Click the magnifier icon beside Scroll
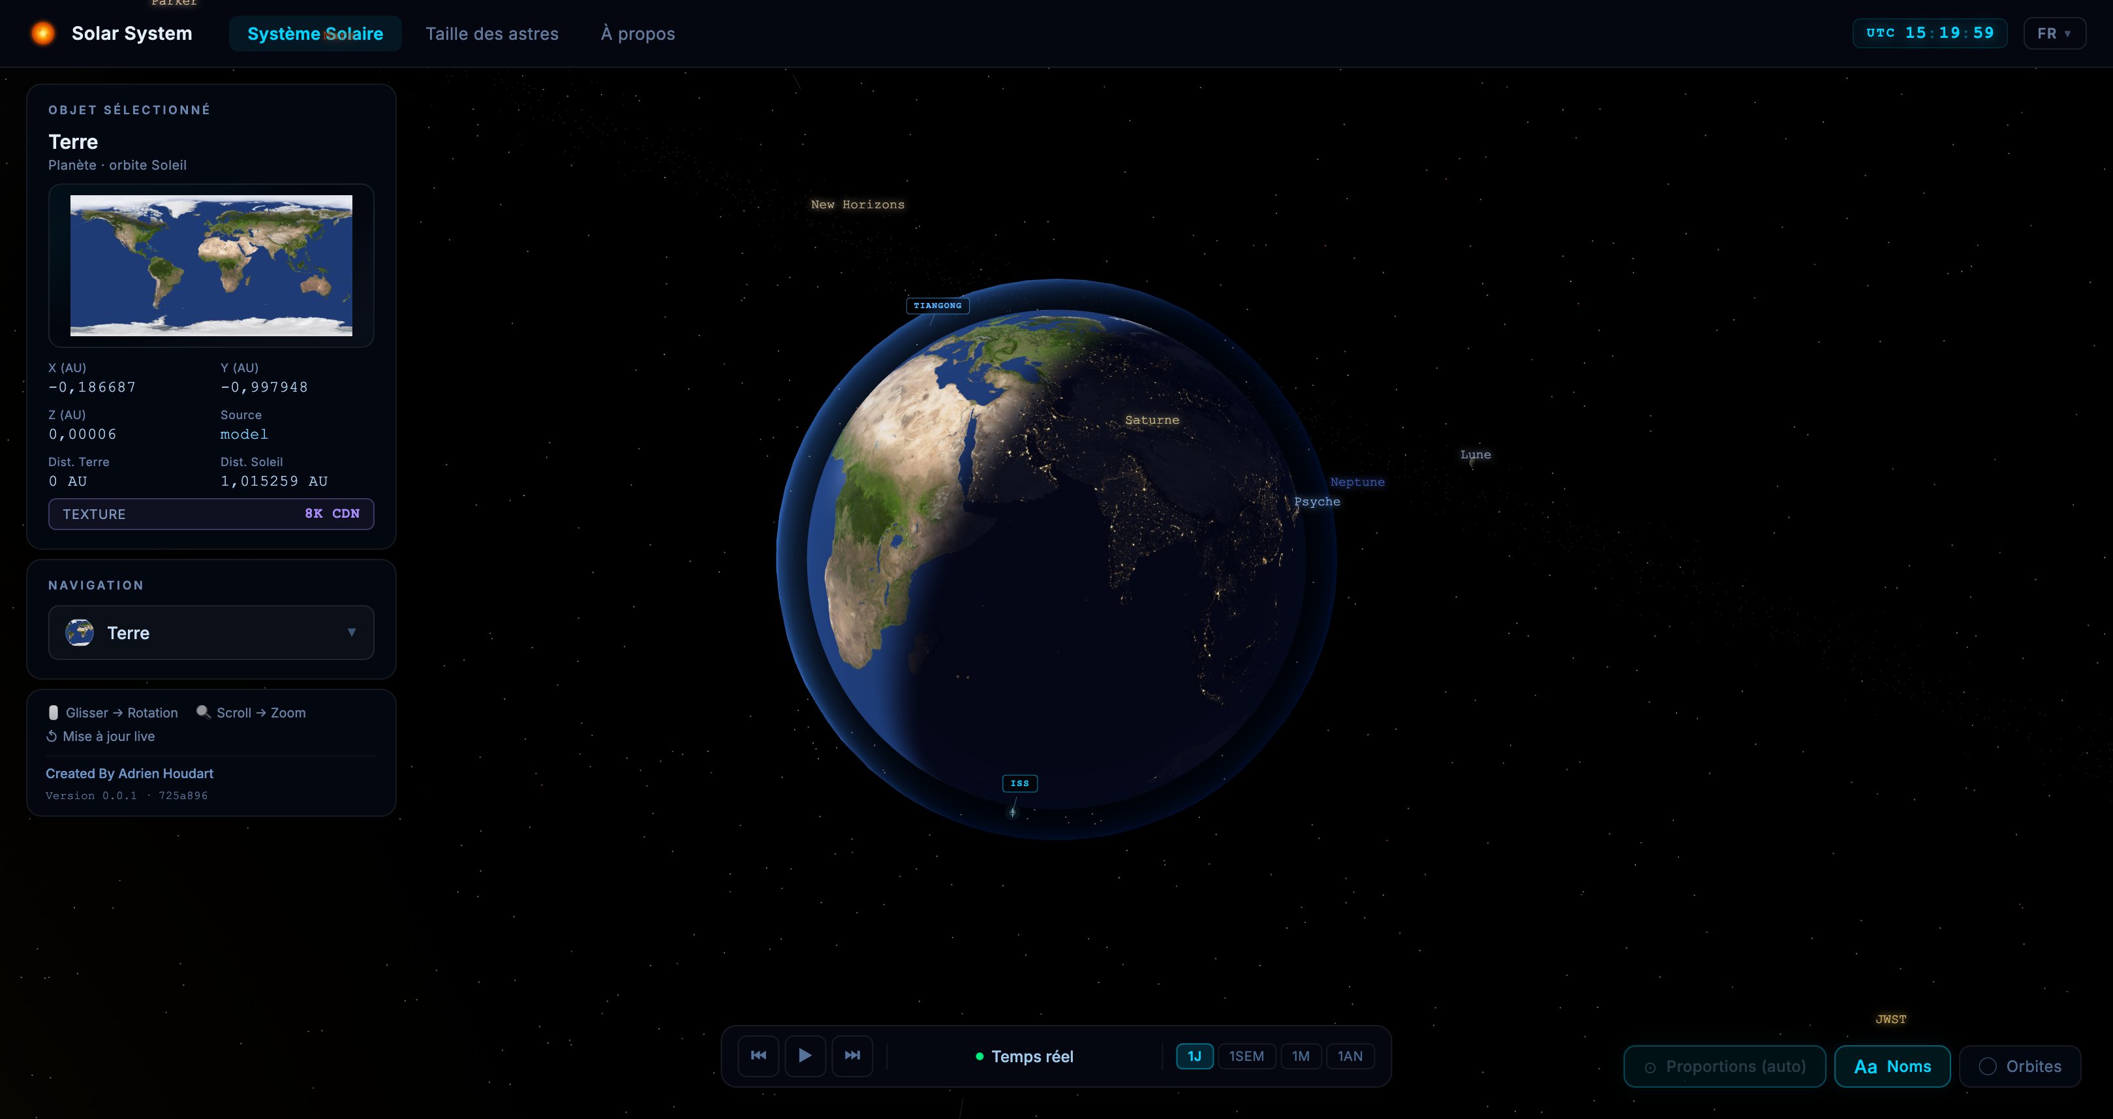This screenshot has height=1119, width=2113. [204, 712]
